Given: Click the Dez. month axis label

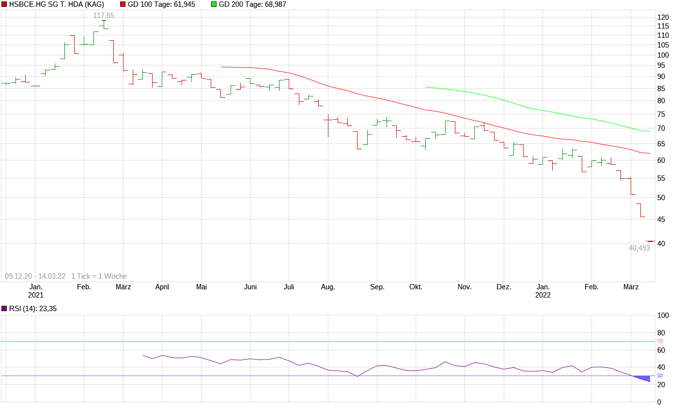Looking at the screenshot, I should pyautogui.click(x=504, y=287).
